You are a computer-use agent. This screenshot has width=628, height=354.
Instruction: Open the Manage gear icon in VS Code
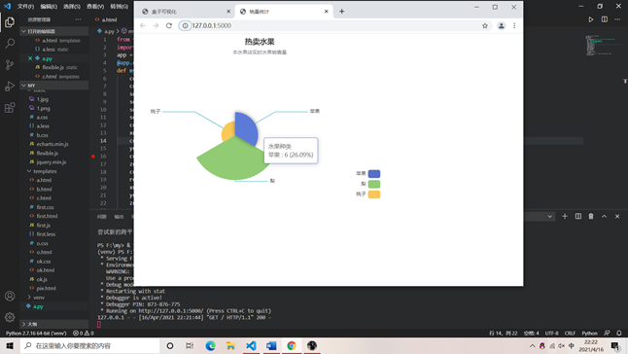coord(10,317)
